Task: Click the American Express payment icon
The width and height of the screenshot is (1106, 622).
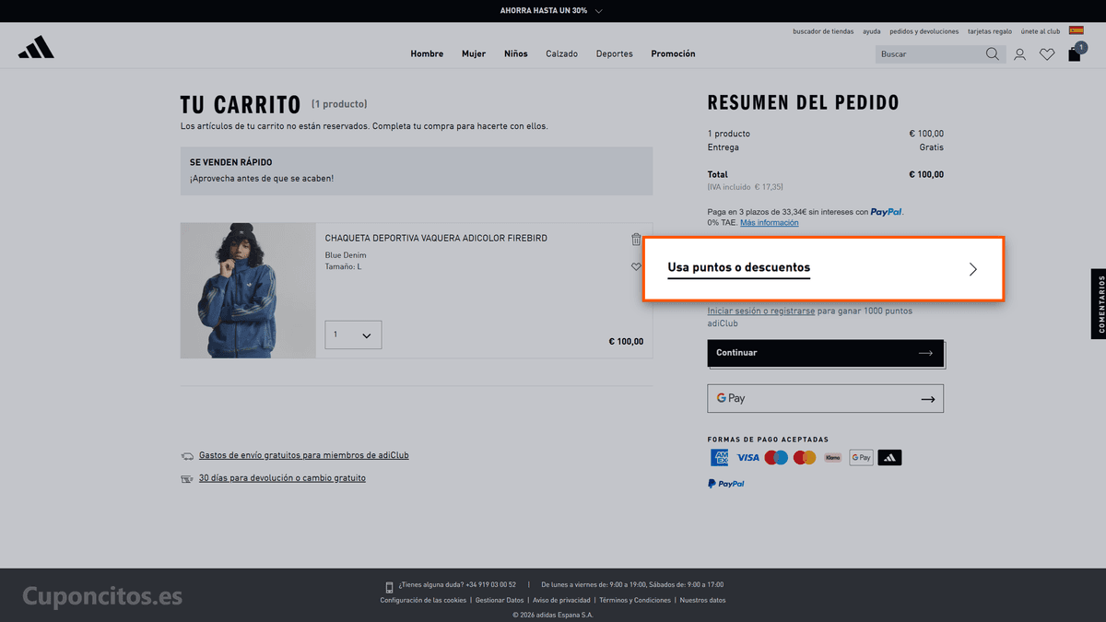Action: click(x=719, y=457)
